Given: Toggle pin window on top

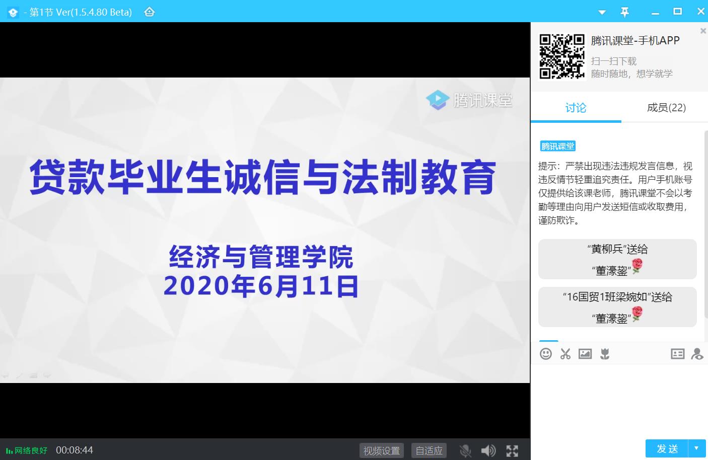Looking at the screenshot, I should (625, 12).
